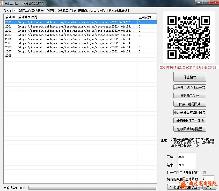Click the 活动ID column header
Screen dimensions: 219x191
pos(10,17)
